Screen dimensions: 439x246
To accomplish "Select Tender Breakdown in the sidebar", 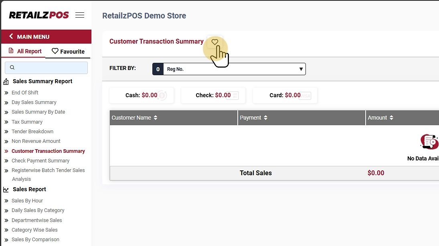I will 32,132.
